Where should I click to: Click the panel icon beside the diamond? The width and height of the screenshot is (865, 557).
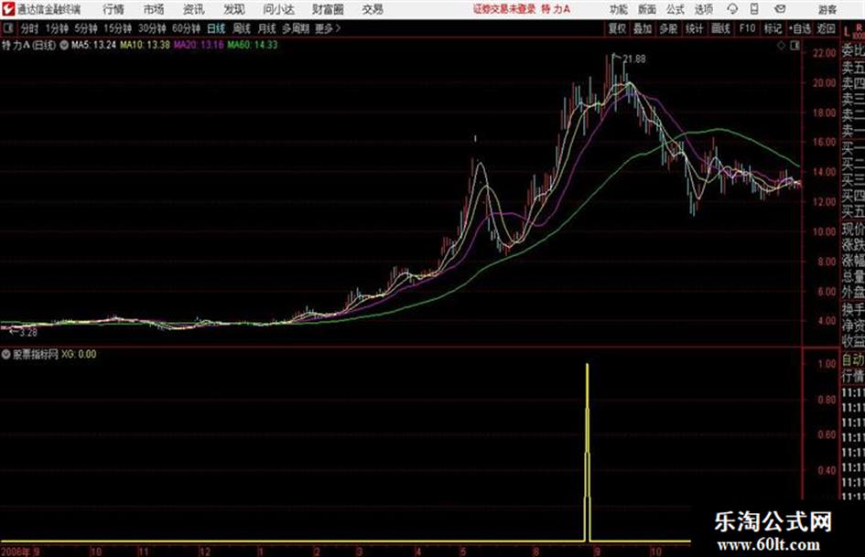(795, 46)
